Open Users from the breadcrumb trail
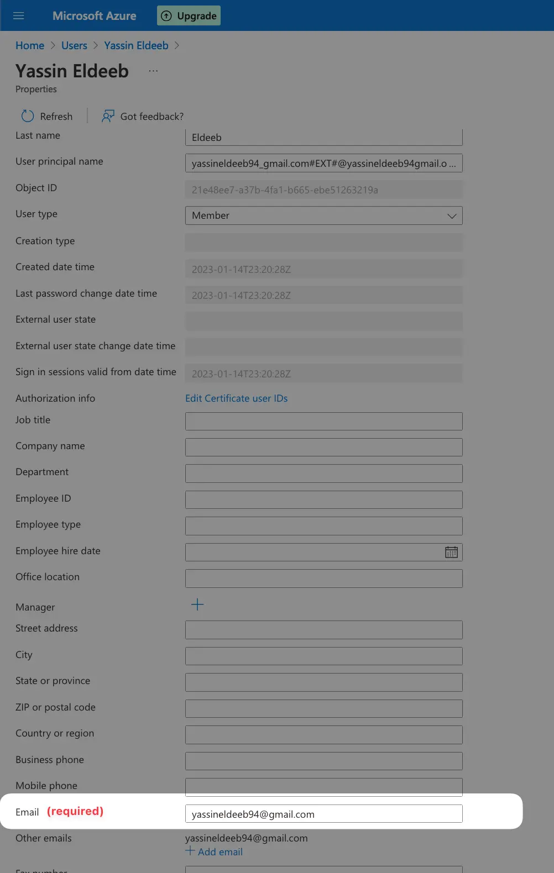Image resolution: width=554 pixels, height=873 pixels. [74, 45]
